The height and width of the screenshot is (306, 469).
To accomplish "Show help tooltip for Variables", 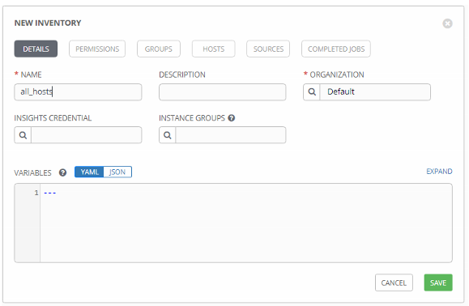I will [x=62, y=172].
